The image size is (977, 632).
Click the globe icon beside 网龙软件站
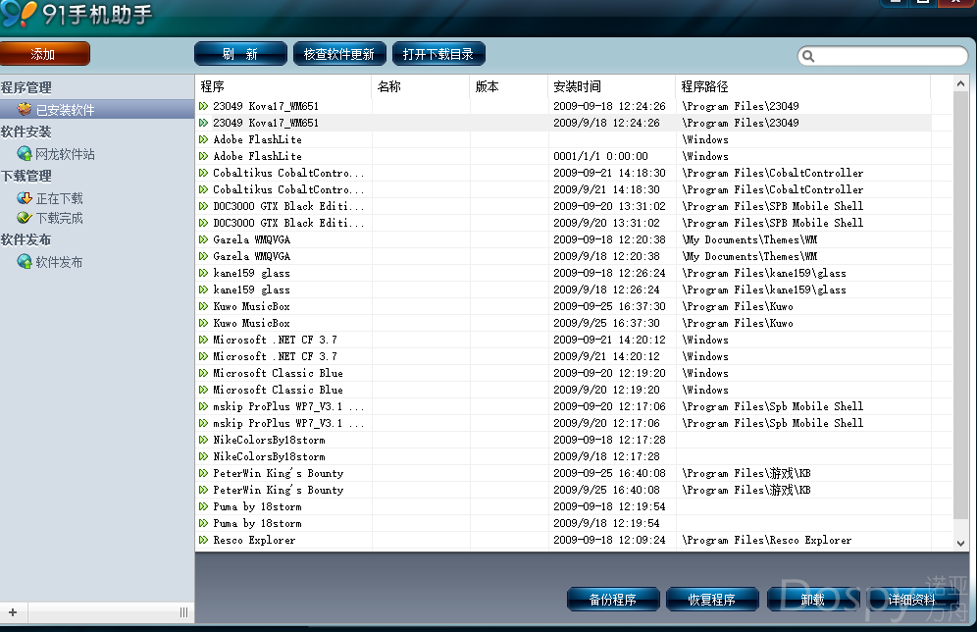pyautogui.click(x=25, y=153)
